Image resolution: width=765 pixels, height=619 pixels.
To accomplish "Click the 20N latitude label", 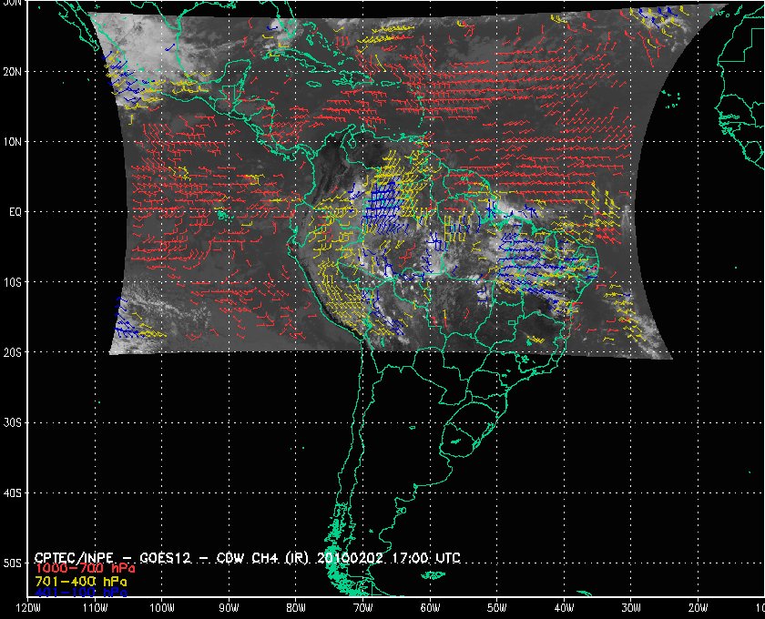I will (13, 72).
